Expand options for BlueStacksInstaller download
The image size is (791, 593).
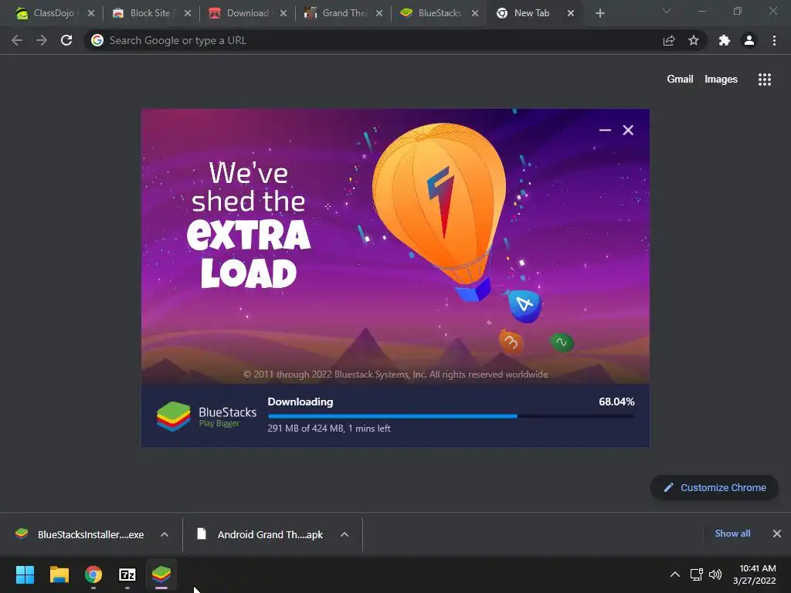[165, 534]
